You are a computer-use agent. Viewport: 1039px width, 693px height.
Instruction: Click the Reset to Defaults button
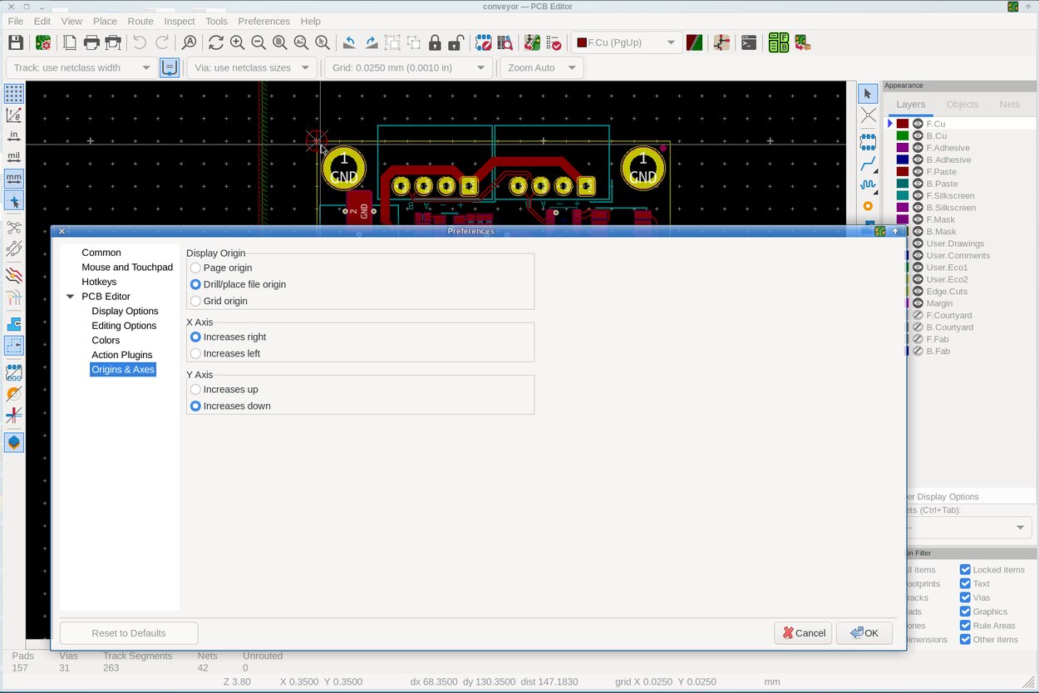[128, 632]
